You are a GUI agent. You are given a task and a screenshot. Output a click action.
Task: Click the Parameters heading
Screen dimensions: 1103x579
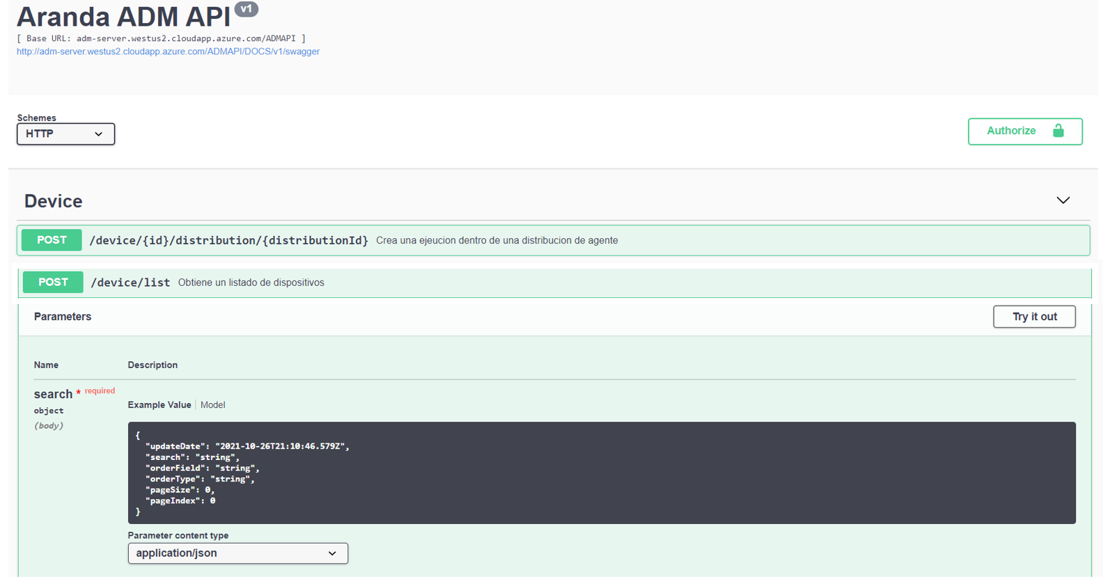click(x=63, y=317)
